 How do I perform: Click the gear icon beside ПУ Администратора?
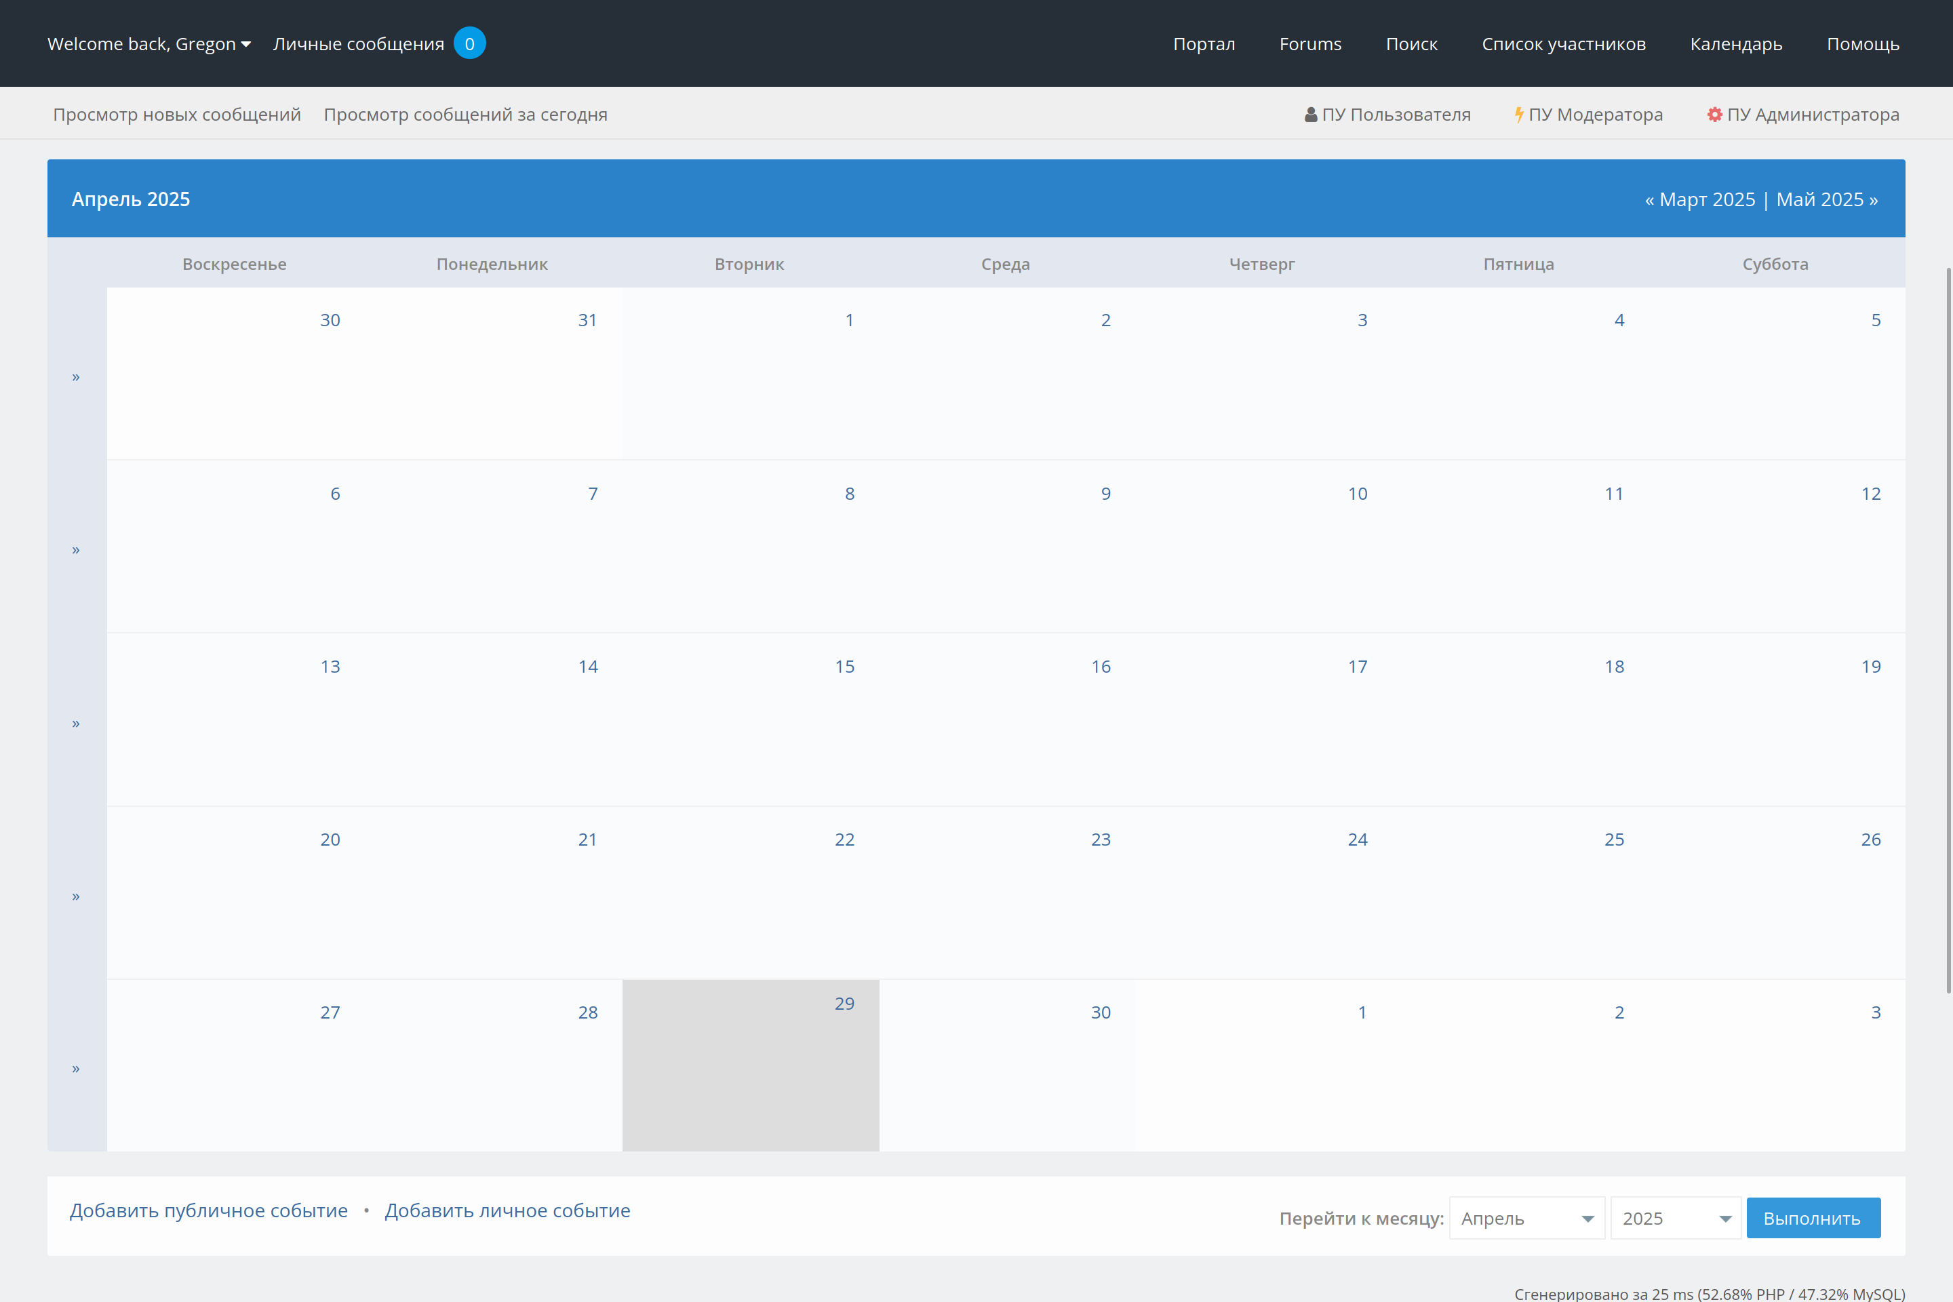point(1714,115)
